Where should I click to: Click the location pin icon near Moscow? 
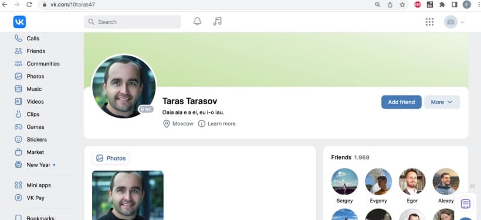coord(166,123)
